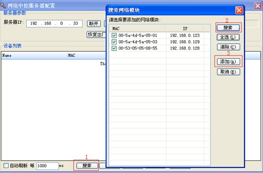This screenshot has width=263, height=173.
Task: Close the 网络中控服务器配置 main window
Action: point(258,6)
